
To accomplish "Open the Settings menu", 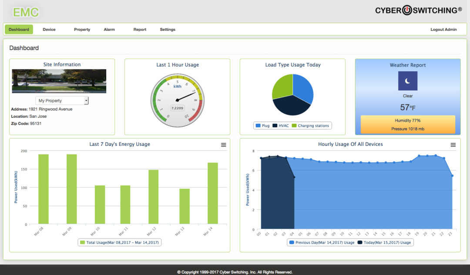I will [x=168, y=30].
